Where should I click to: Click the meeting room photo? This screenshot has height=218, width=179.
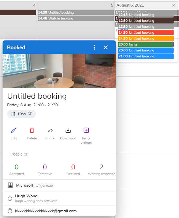[x=59, y=71]
